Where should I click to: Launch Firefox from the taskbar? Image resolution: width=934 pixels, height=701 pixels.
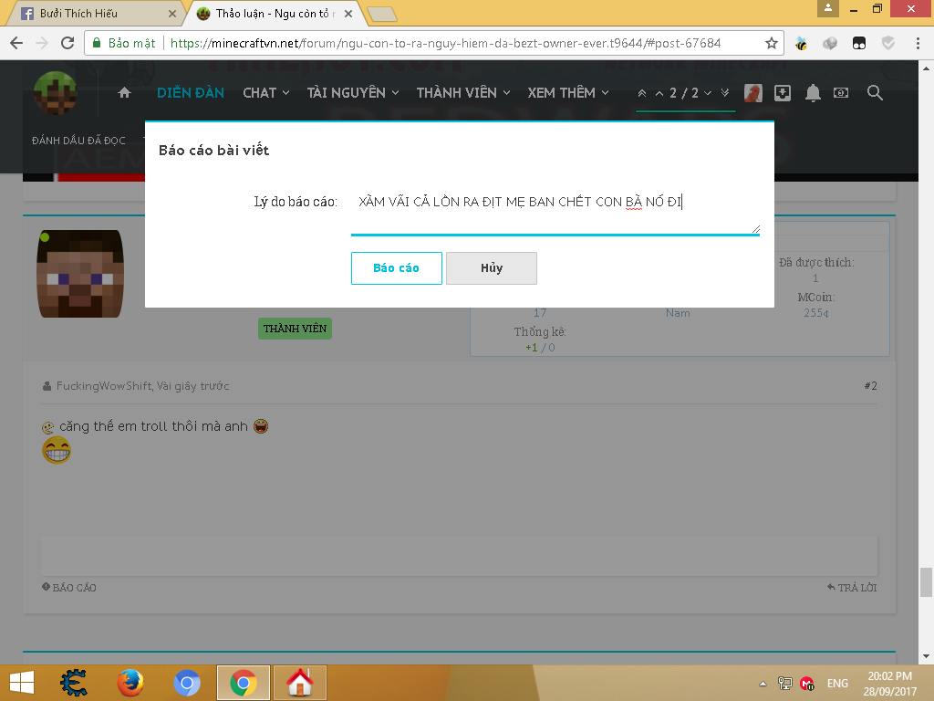coord(130,683)
